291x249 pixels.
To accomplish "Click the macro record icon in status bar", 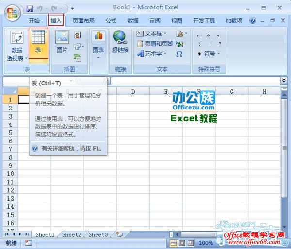I will coord(29,243).
